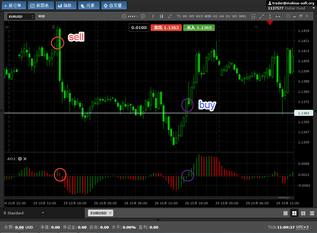The image size is (317, 233).
Task: Switch to bar chart type icon
Action: (x=153, y=16)
